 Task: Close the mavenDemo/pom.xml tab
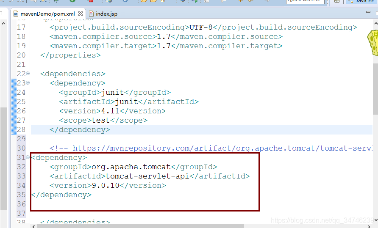(x=81, y=14)
